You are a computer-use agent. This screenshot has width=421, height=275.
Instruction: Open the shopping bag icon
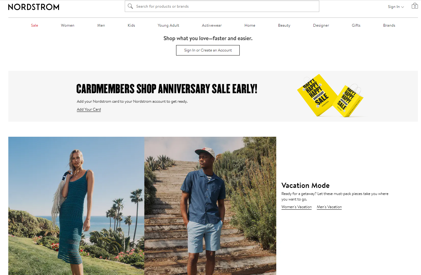(415, 6)
